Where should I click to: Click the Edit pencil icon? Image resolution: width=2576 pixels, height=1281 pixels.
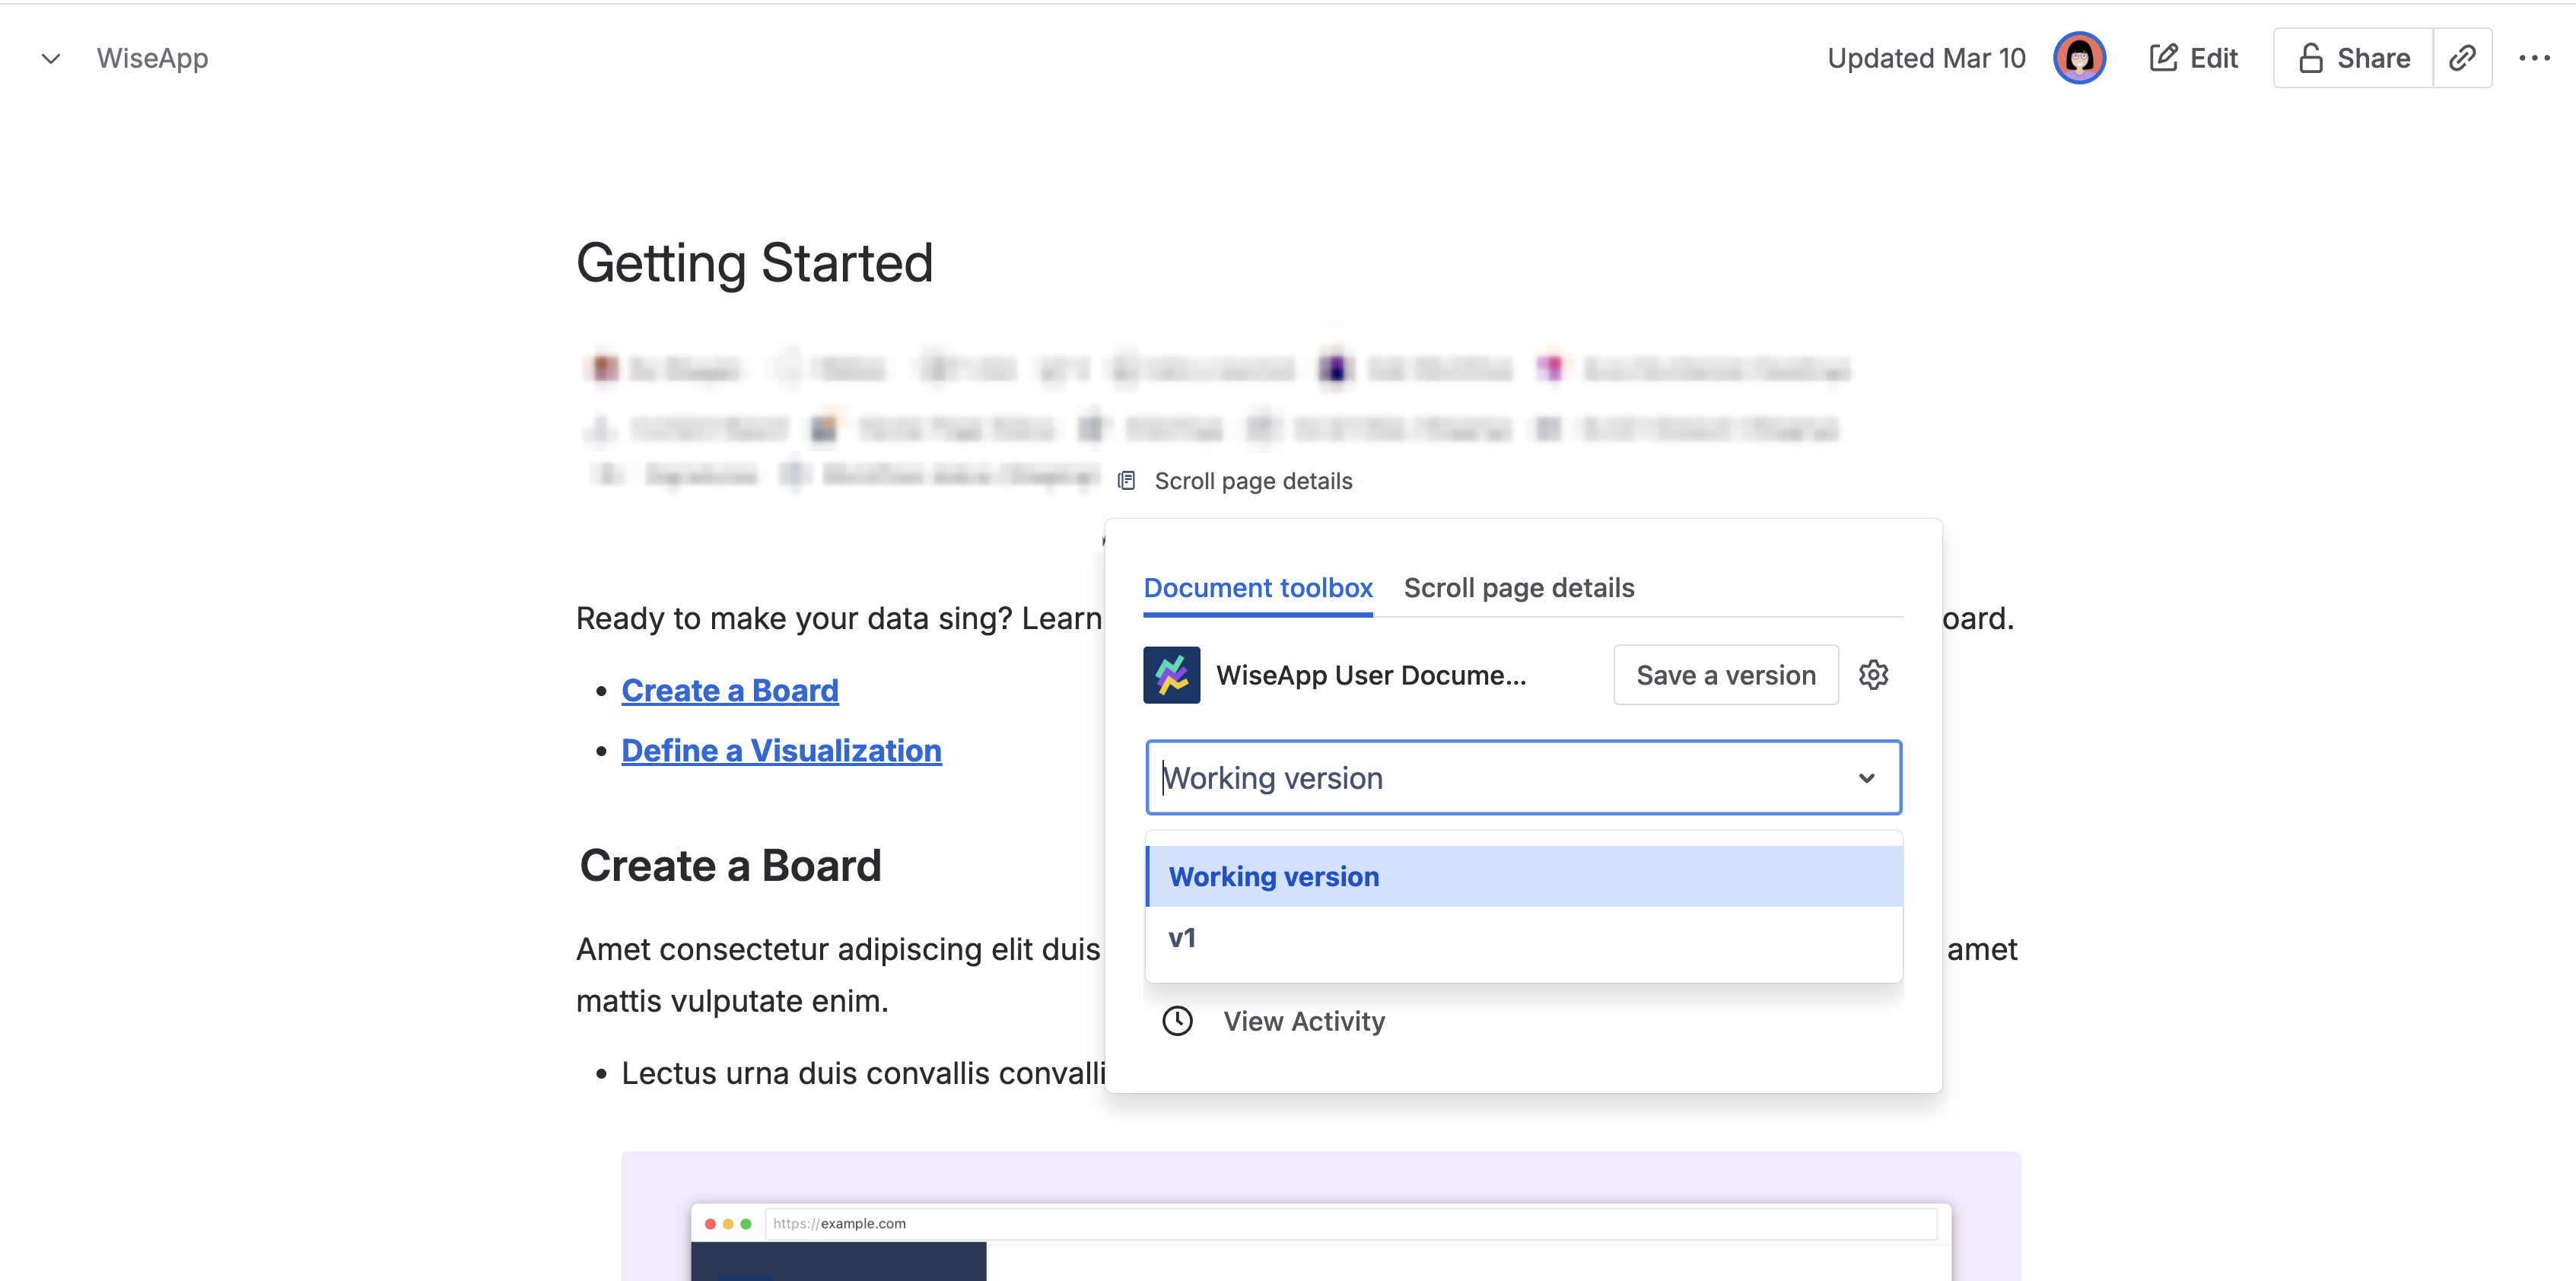tap(2163, 58)
